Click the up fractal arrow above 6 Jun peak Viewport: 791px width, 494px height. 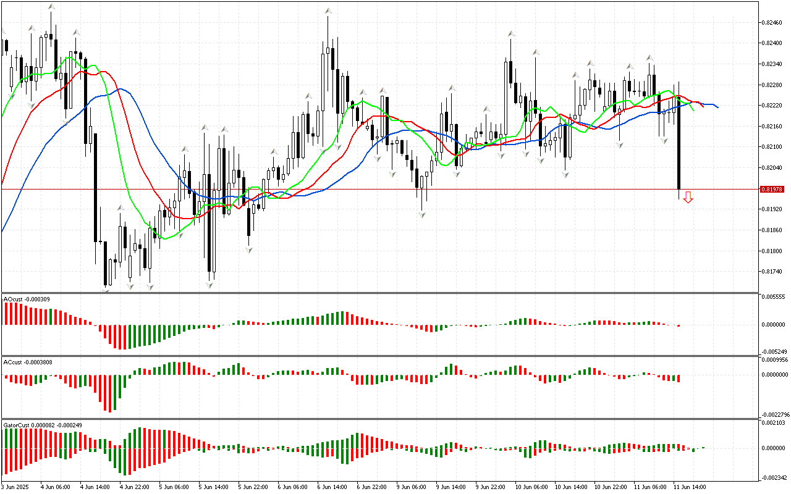(328, 10)
